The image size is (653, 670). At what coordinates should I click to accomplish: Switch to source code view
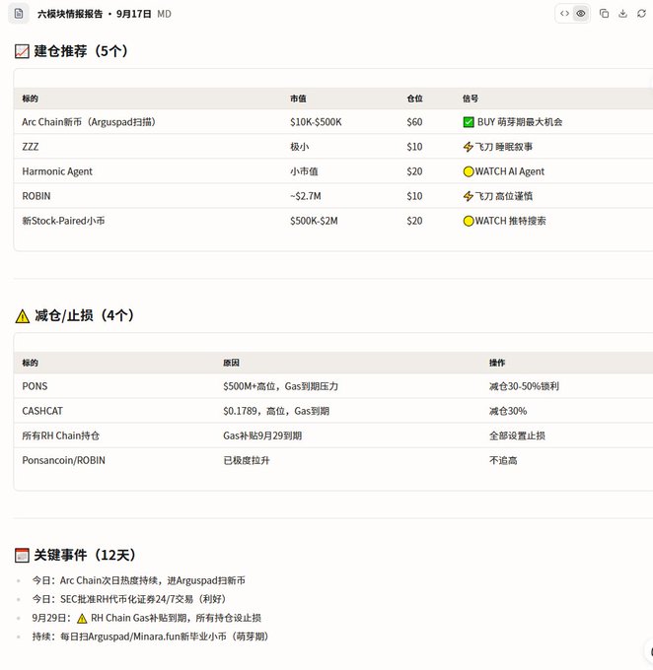pyautogui.click(x=564, y=14)
